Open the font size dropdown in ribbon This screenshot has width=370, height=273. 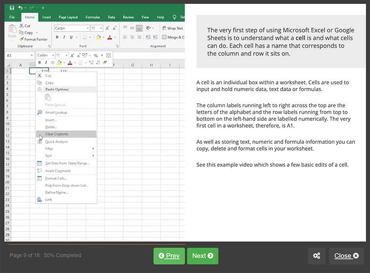[97, 28]
